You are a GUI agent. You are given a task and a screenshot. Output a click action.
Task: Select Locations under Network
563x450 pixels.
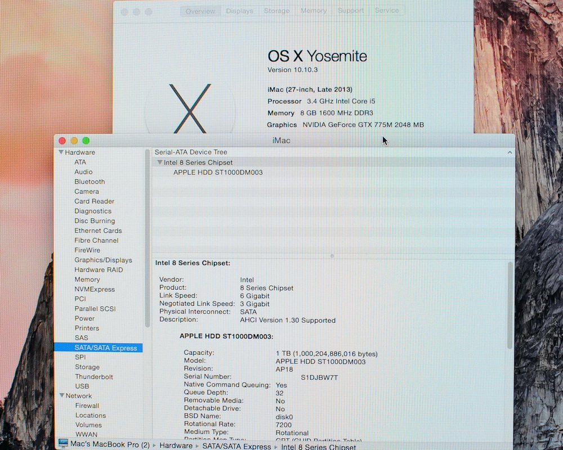click(x=91, y=415)
